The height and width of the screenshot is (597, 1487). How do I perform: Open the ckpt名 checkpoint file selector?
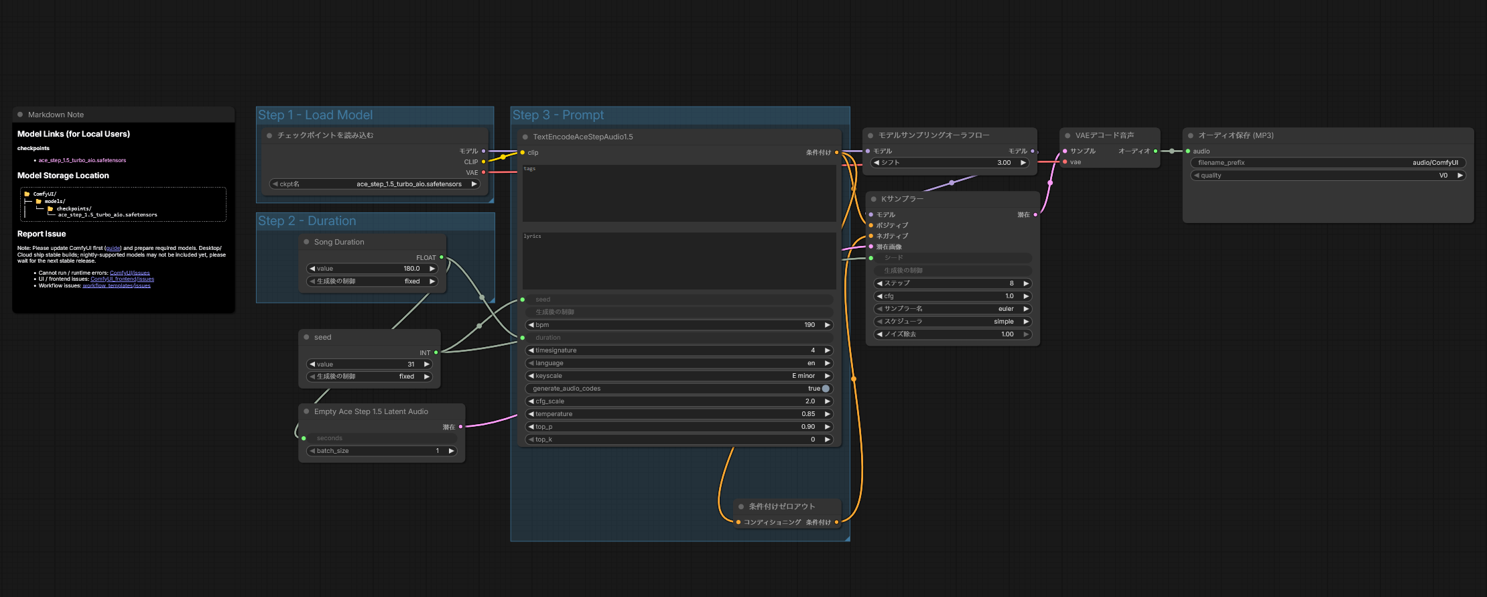(x=375, y=184)
